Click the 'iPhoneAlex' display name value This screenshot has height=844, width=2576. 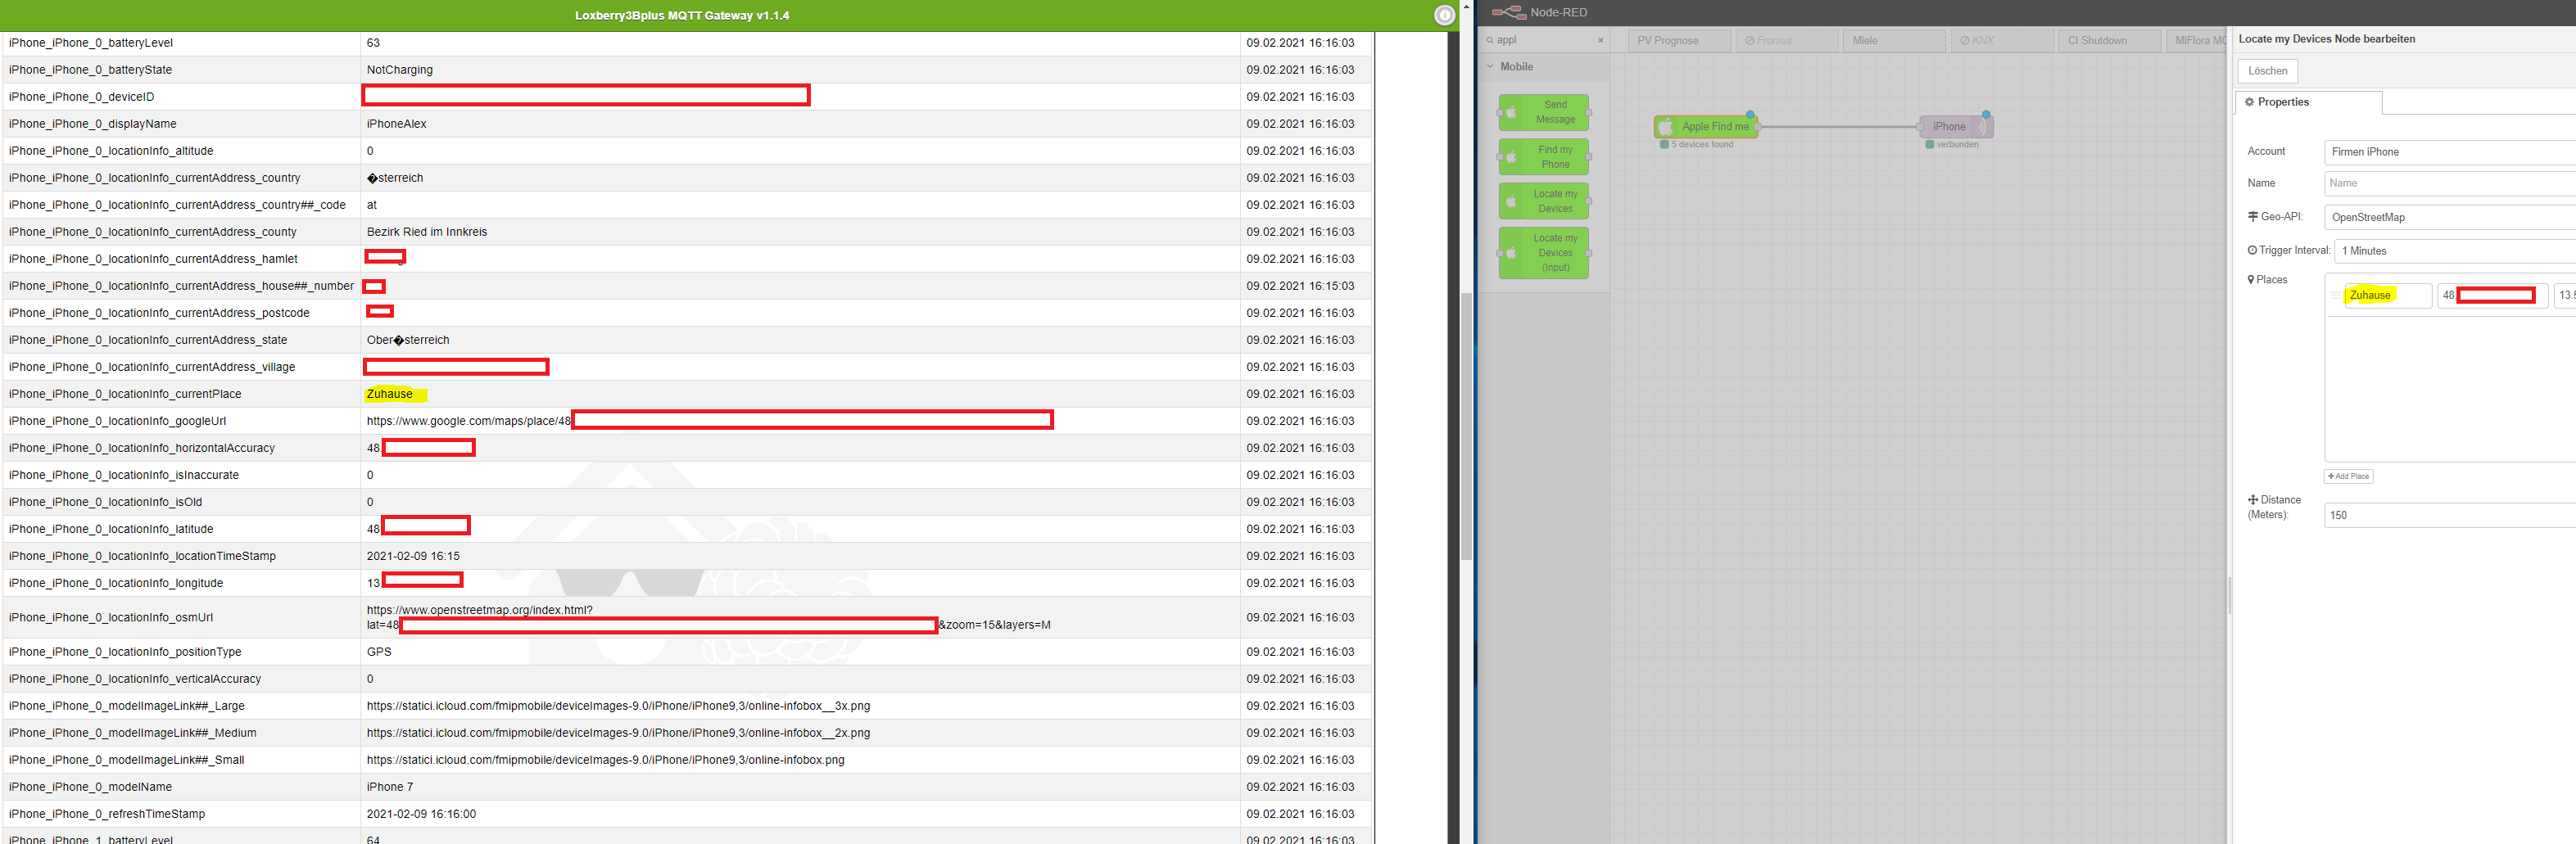397,124
